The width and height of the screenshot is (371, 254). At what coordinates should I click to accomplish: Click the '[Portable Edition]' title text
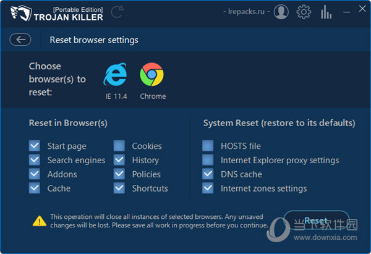coord(78,10)
